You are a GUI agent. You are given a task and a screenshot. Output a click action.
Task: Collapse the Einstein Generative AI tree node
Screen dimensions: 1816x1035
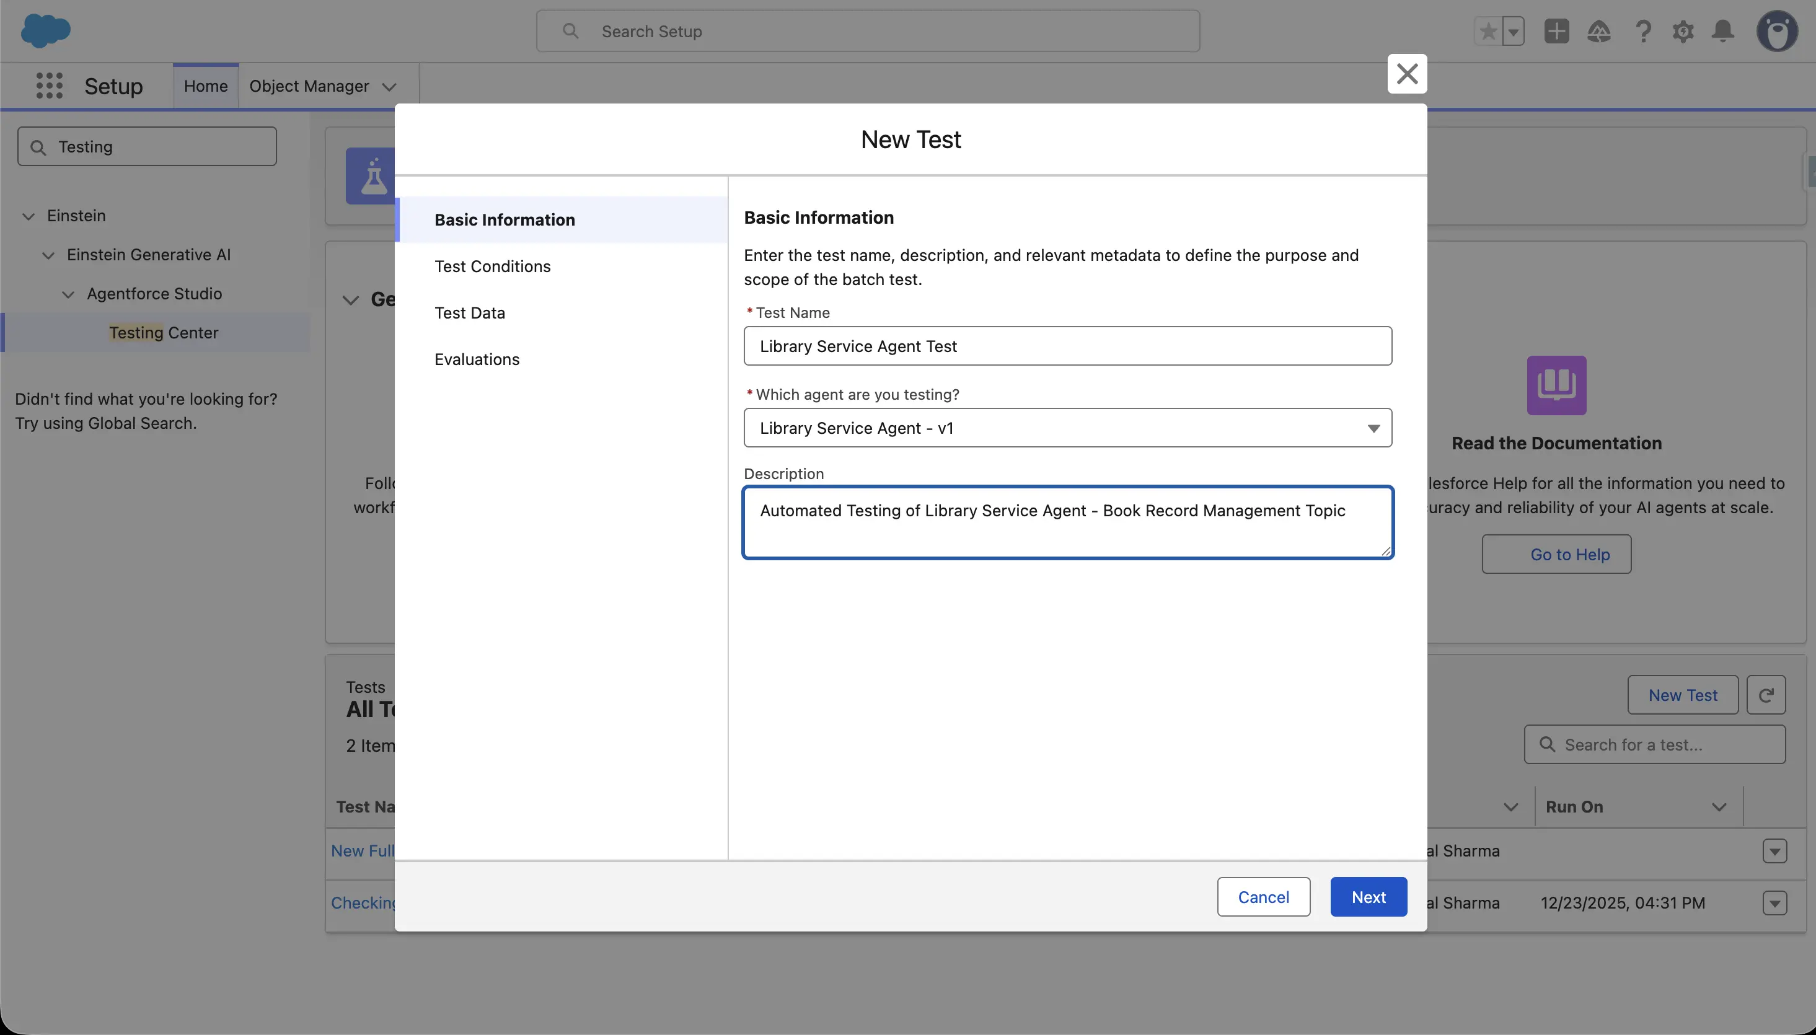48,255
